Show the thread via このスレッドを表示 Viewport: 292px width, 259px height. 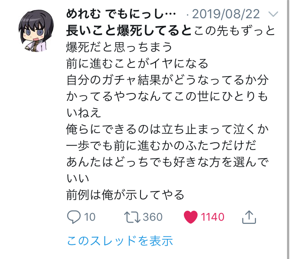coord(120,241)
